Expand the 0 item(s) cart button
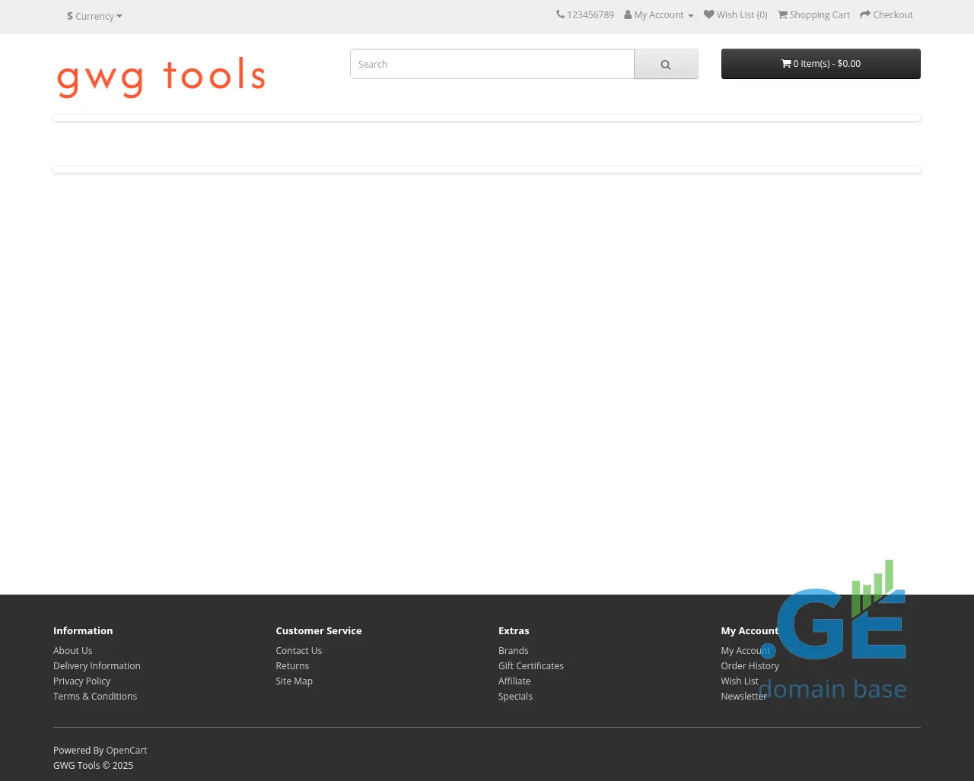This screenshot has width=974, height=781. (x=820, y=64)
